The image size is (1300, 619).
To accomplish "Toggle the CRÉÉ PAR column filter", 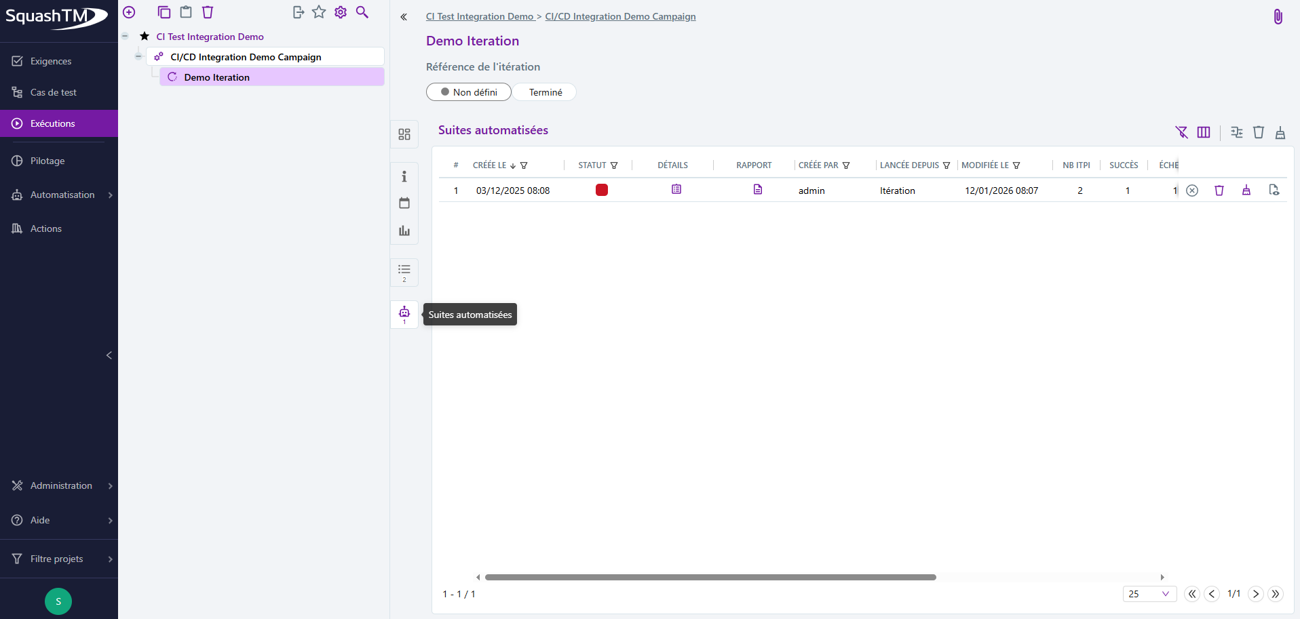I will tap(846, 165).
